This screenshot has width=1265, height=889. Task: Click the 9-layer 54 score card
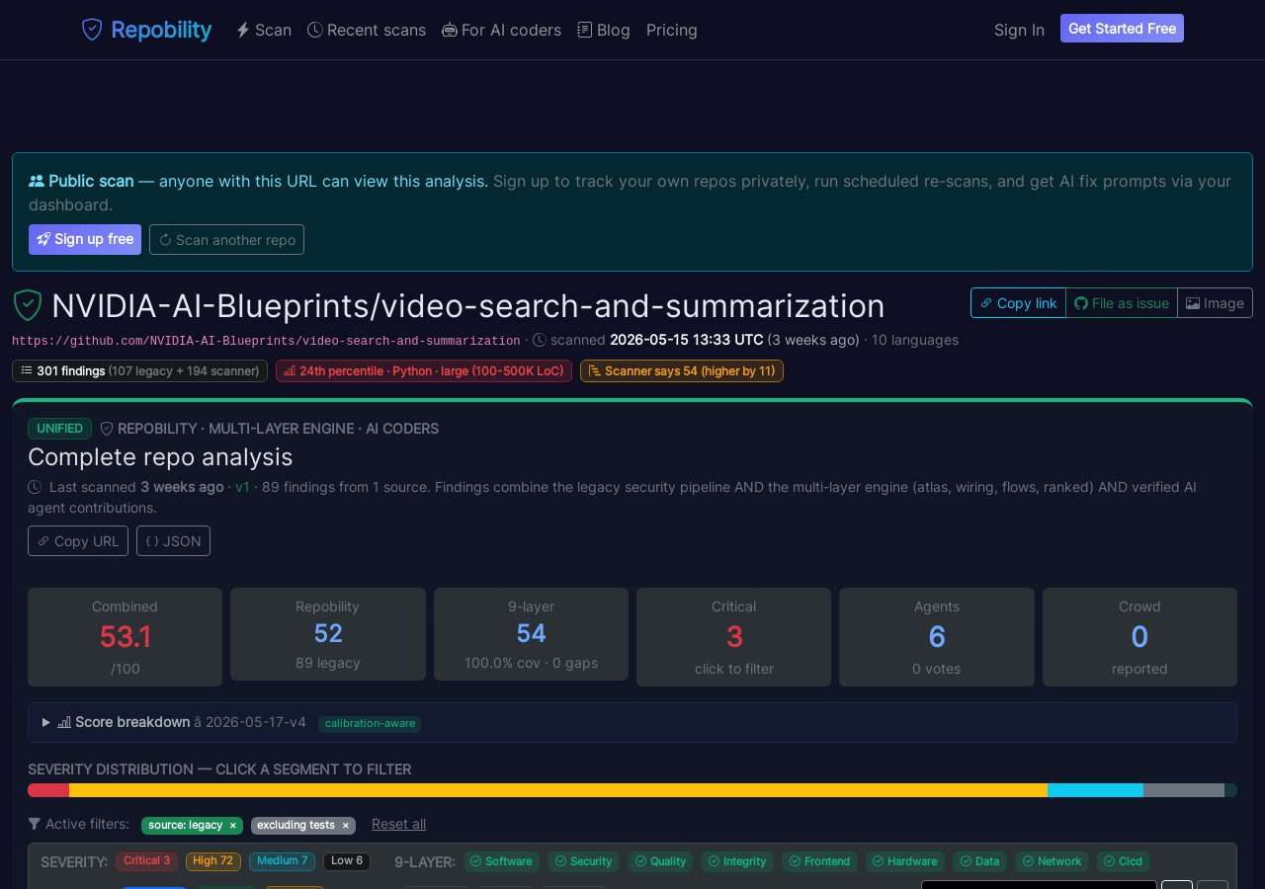(531, 634)
